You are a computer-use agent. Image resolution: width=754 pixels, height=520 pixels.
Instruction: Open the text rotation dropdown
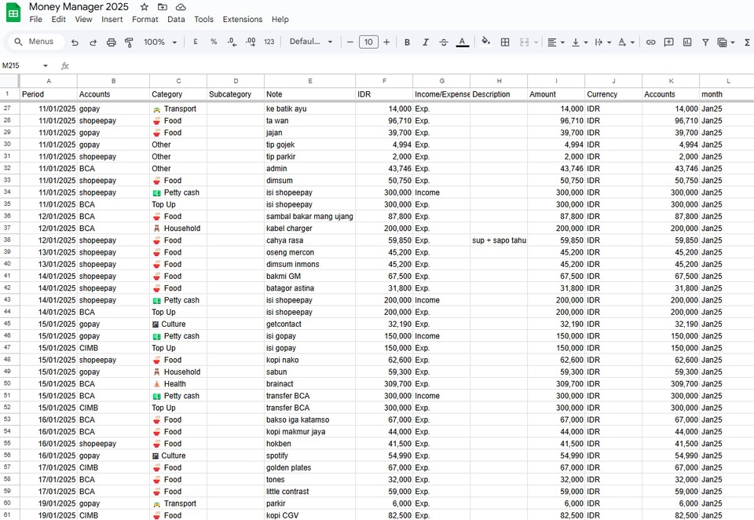point(626,42)
